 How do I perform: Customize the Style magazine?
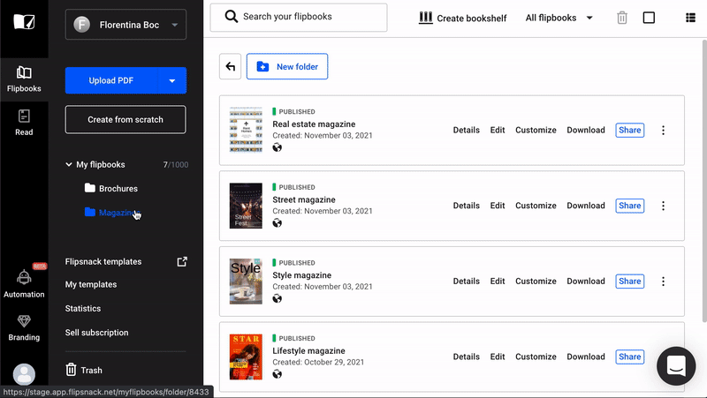pyautogui.click(x=536, y=282)
